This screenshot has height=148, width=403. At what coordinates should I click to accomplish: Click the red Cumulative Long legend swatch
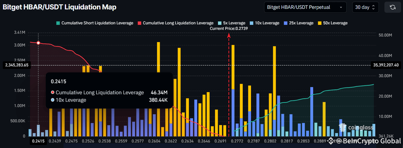[139, 23]
